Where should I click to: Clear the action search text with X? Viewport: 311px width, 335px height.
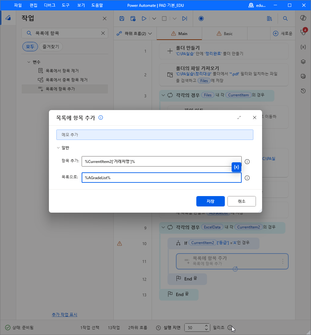pos(103,33)
